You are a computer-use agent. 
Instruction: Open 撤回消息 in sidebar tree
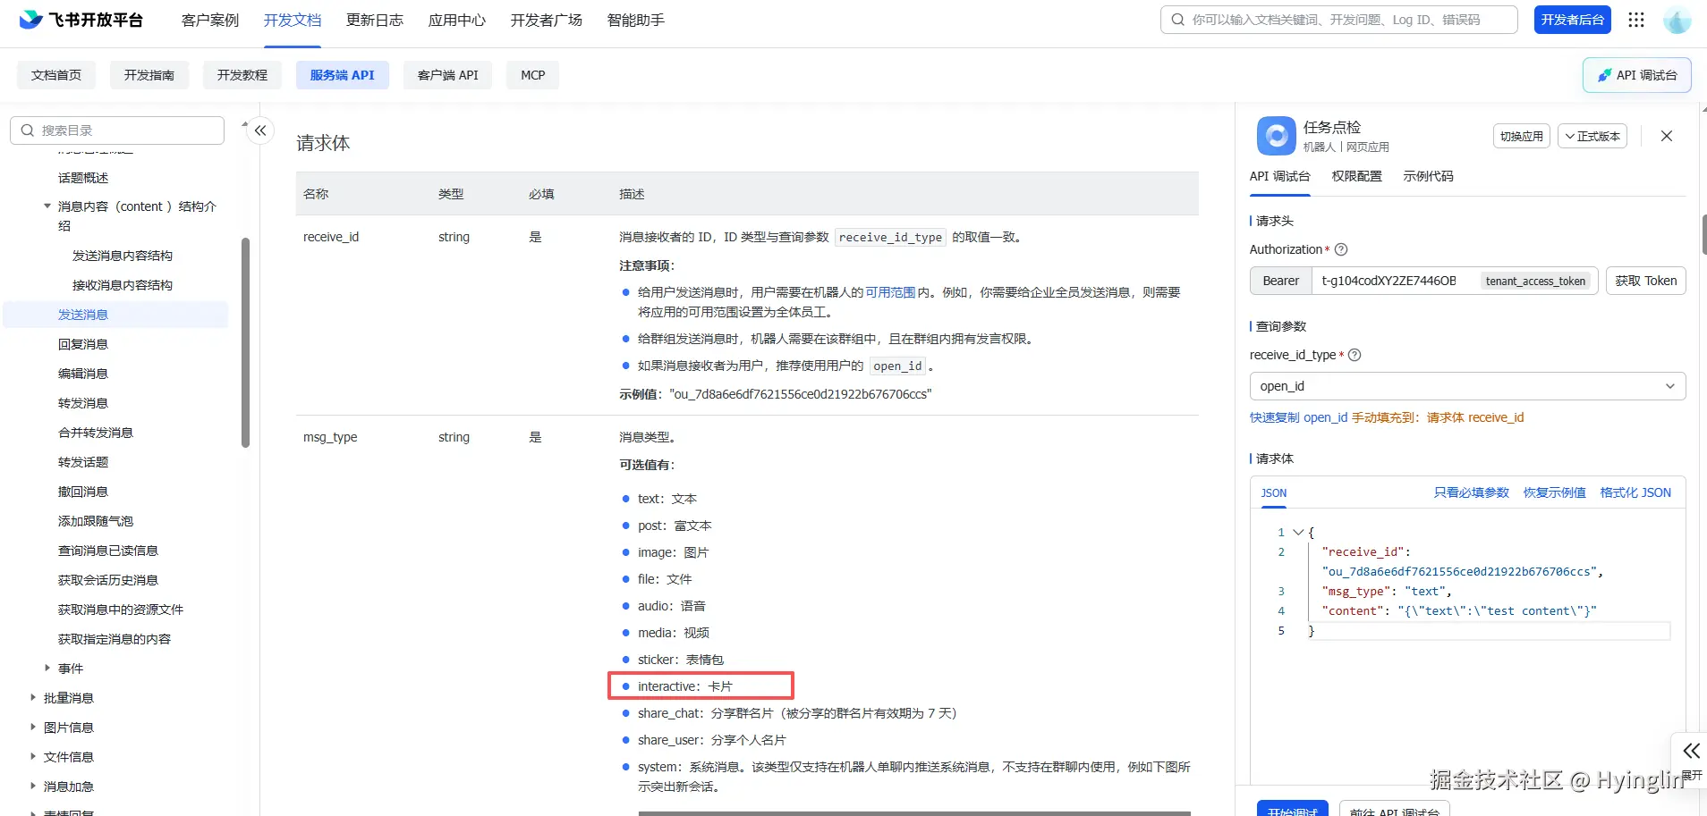pyautogui.click(x=83, y=492)
